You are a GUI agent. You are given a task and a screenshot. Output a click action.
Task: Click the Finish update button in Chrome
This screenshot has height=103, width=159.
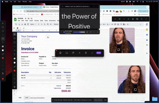click(143, 11)
